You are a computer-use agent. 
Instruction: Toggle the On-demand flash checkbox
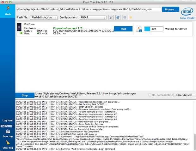coord(150,95)
